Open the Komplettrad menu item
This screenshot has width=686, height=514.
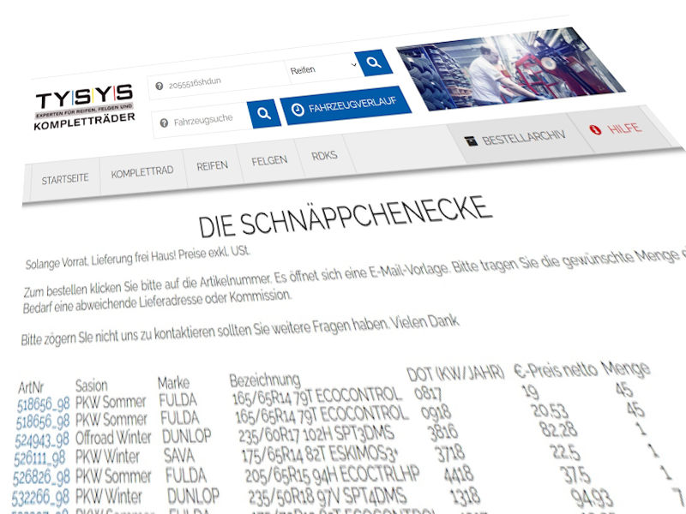click(x=142, y=172)
